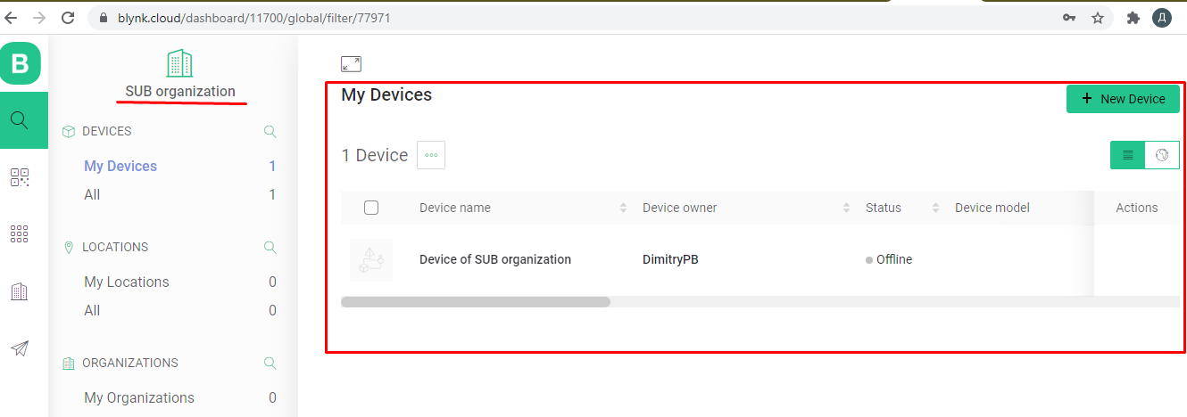Screen dimensions: 1187x417
Task: Search devices using the DEVICES magnifier icon
Action: coord(270,132)
